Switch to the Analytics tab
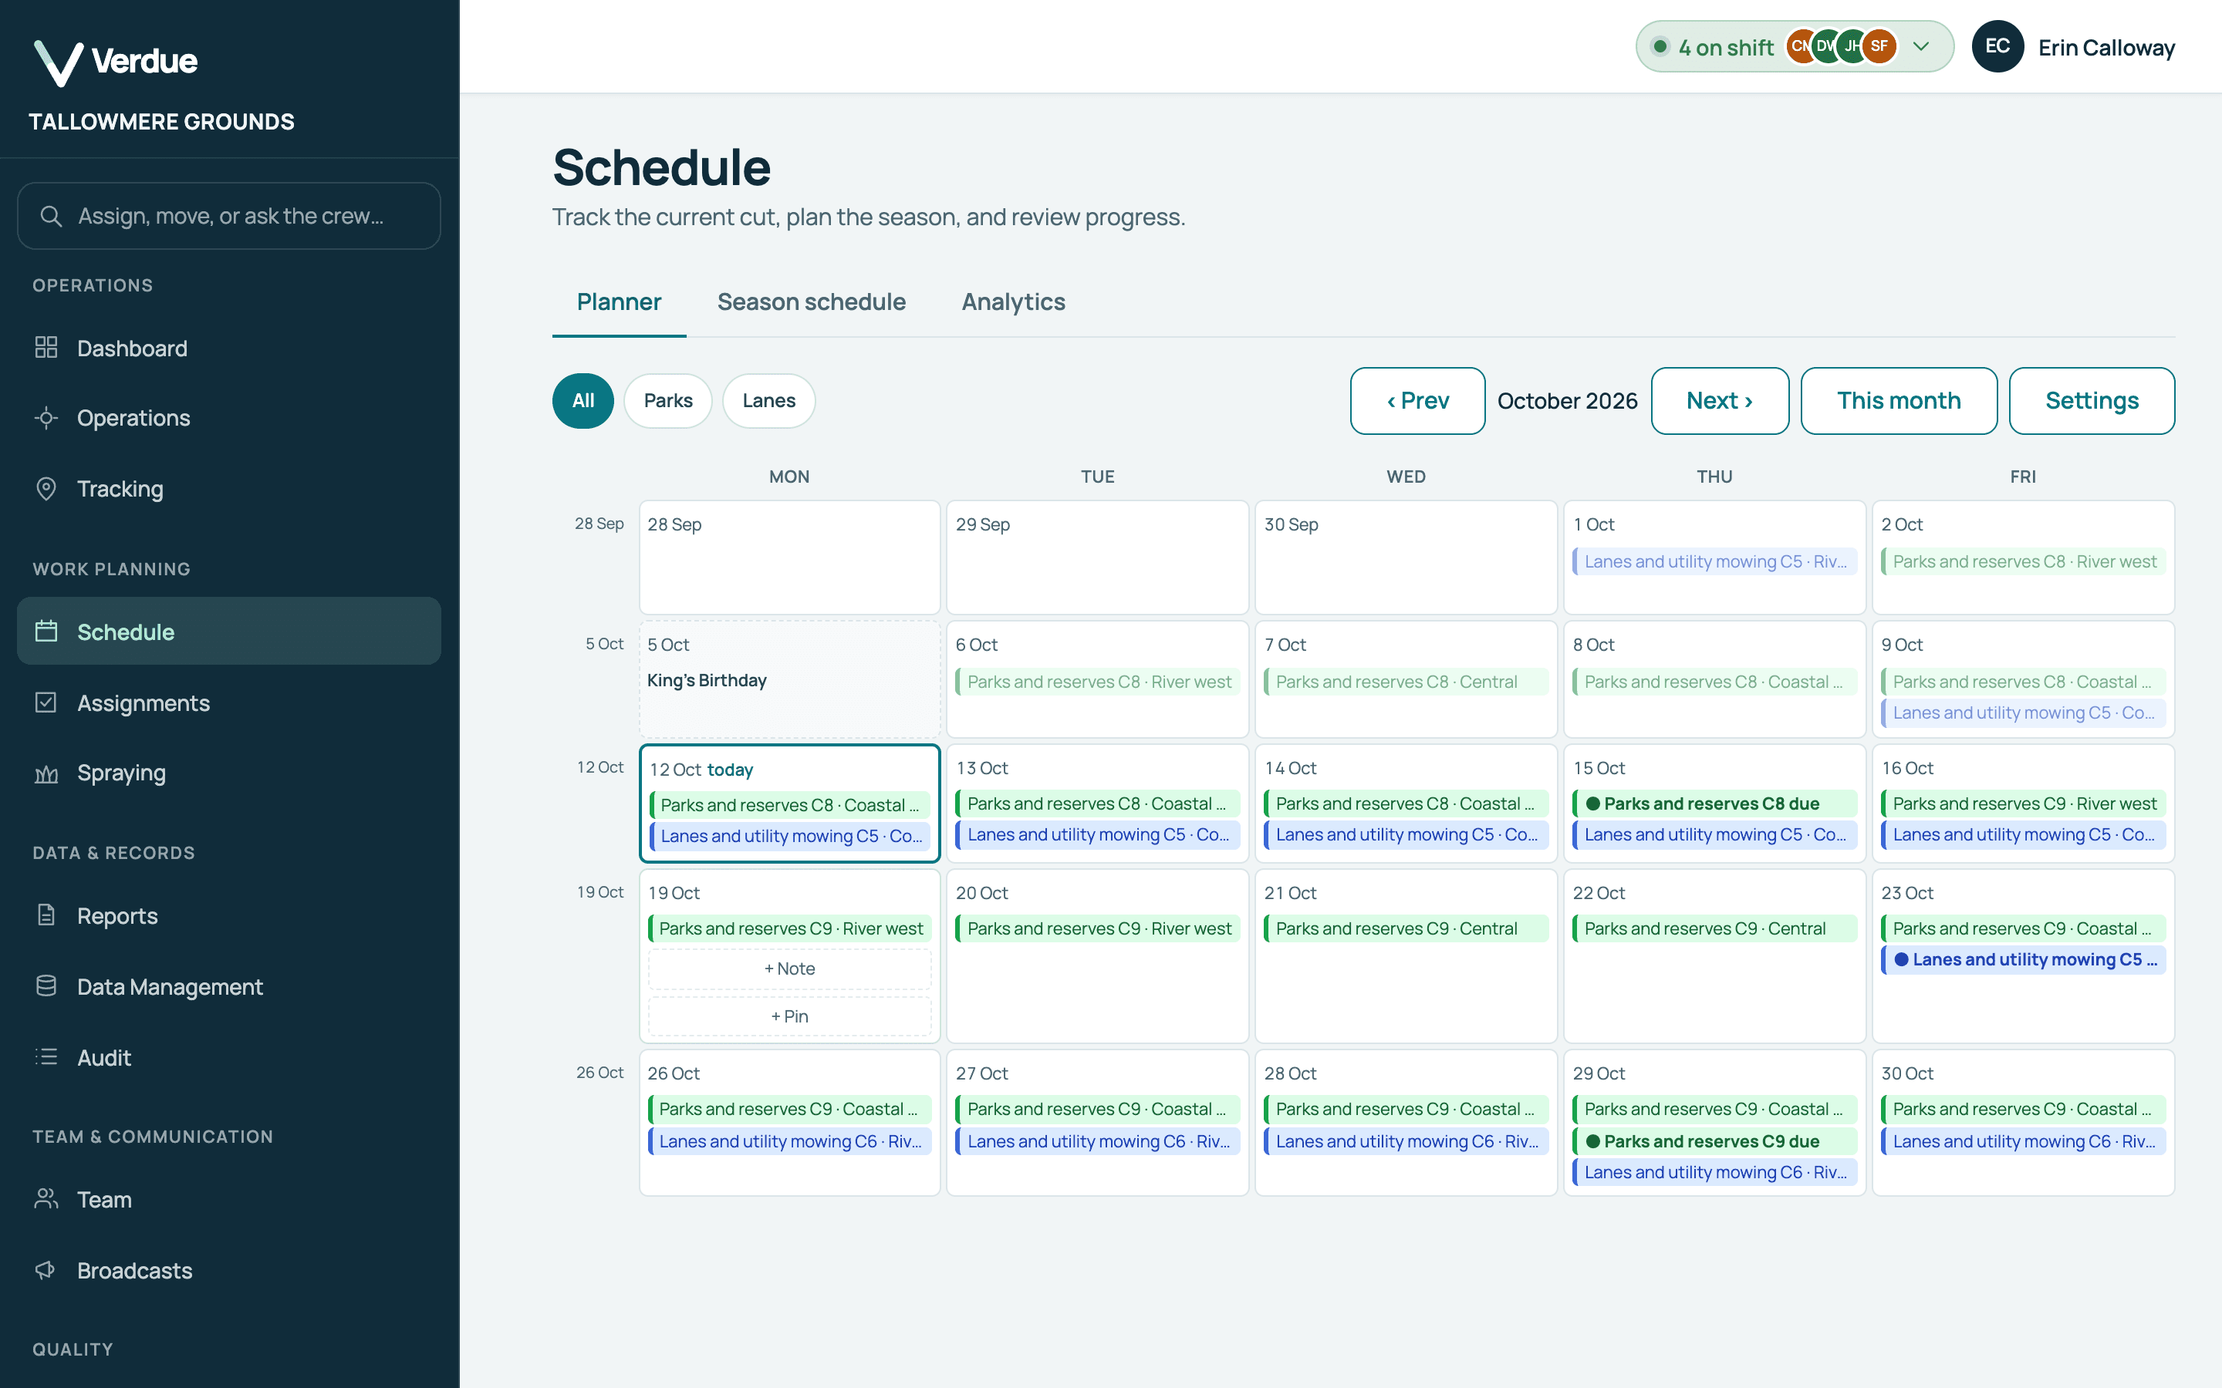2222x1388 pixels. pyautogui.click(x=1013, y=302)
